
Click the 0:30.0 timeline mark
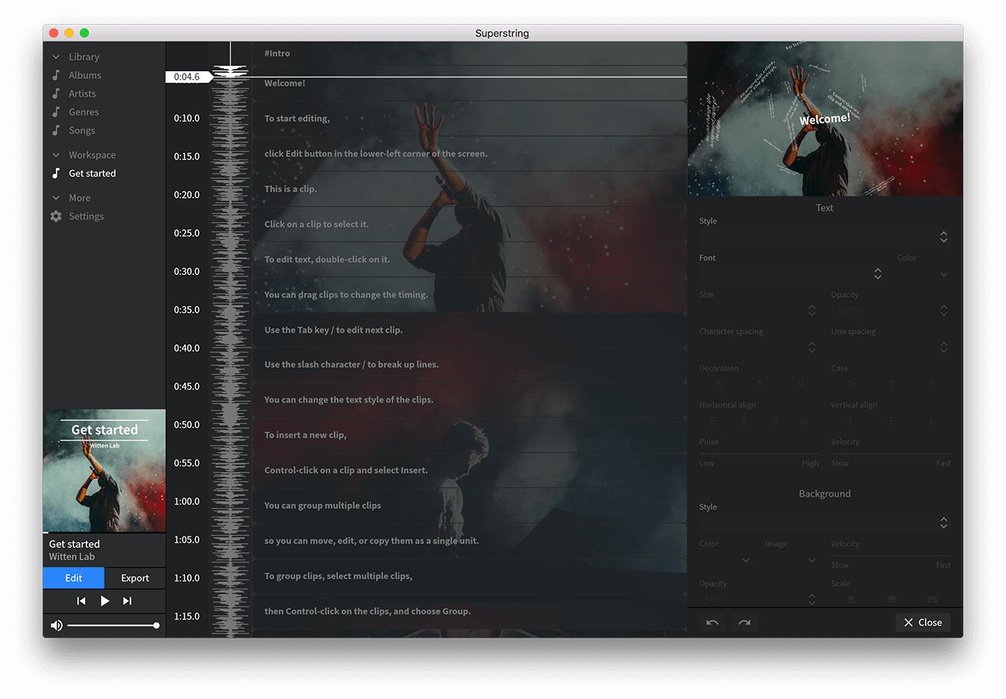186,271
